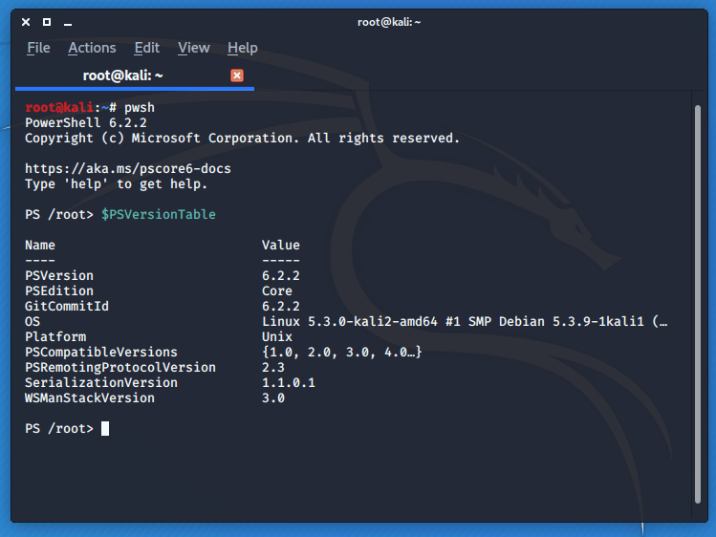Open the Actions menu
The width and height of the screenshot is (716, 537).
point(92,48)
